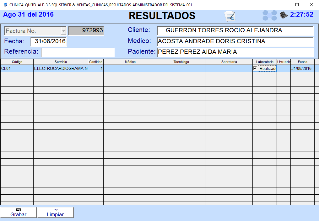This screenshot has height=221, width=319.
Task: Focus the Paciente name field
Action: click(x=235, y=52)
